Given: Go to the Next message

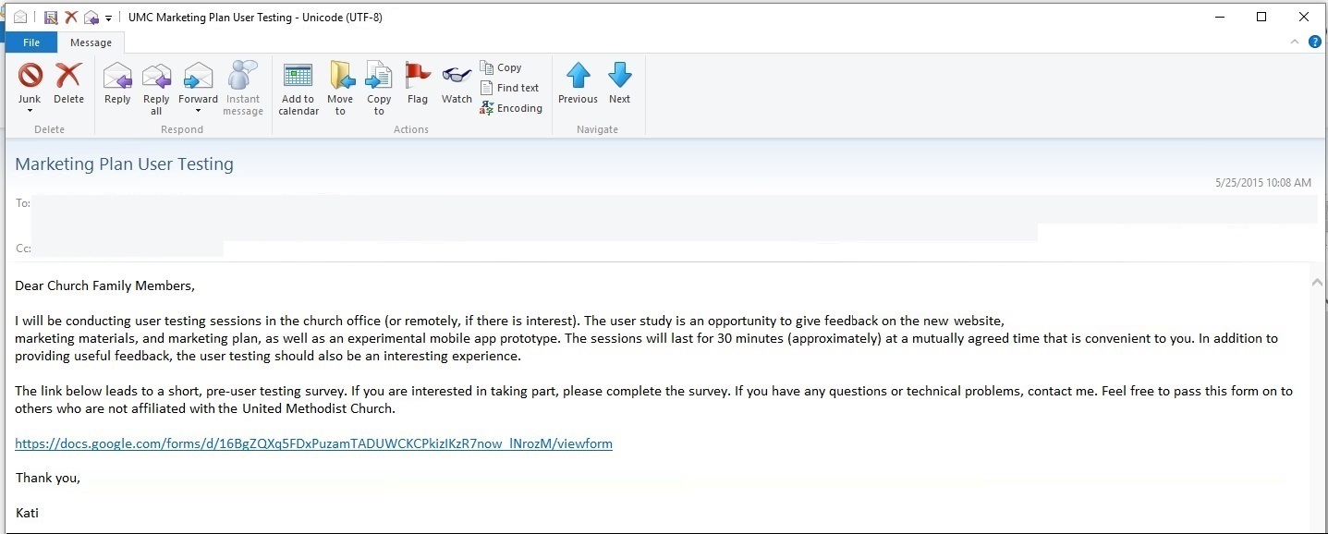Looking at the screenshot, I should tap(619, 77).
